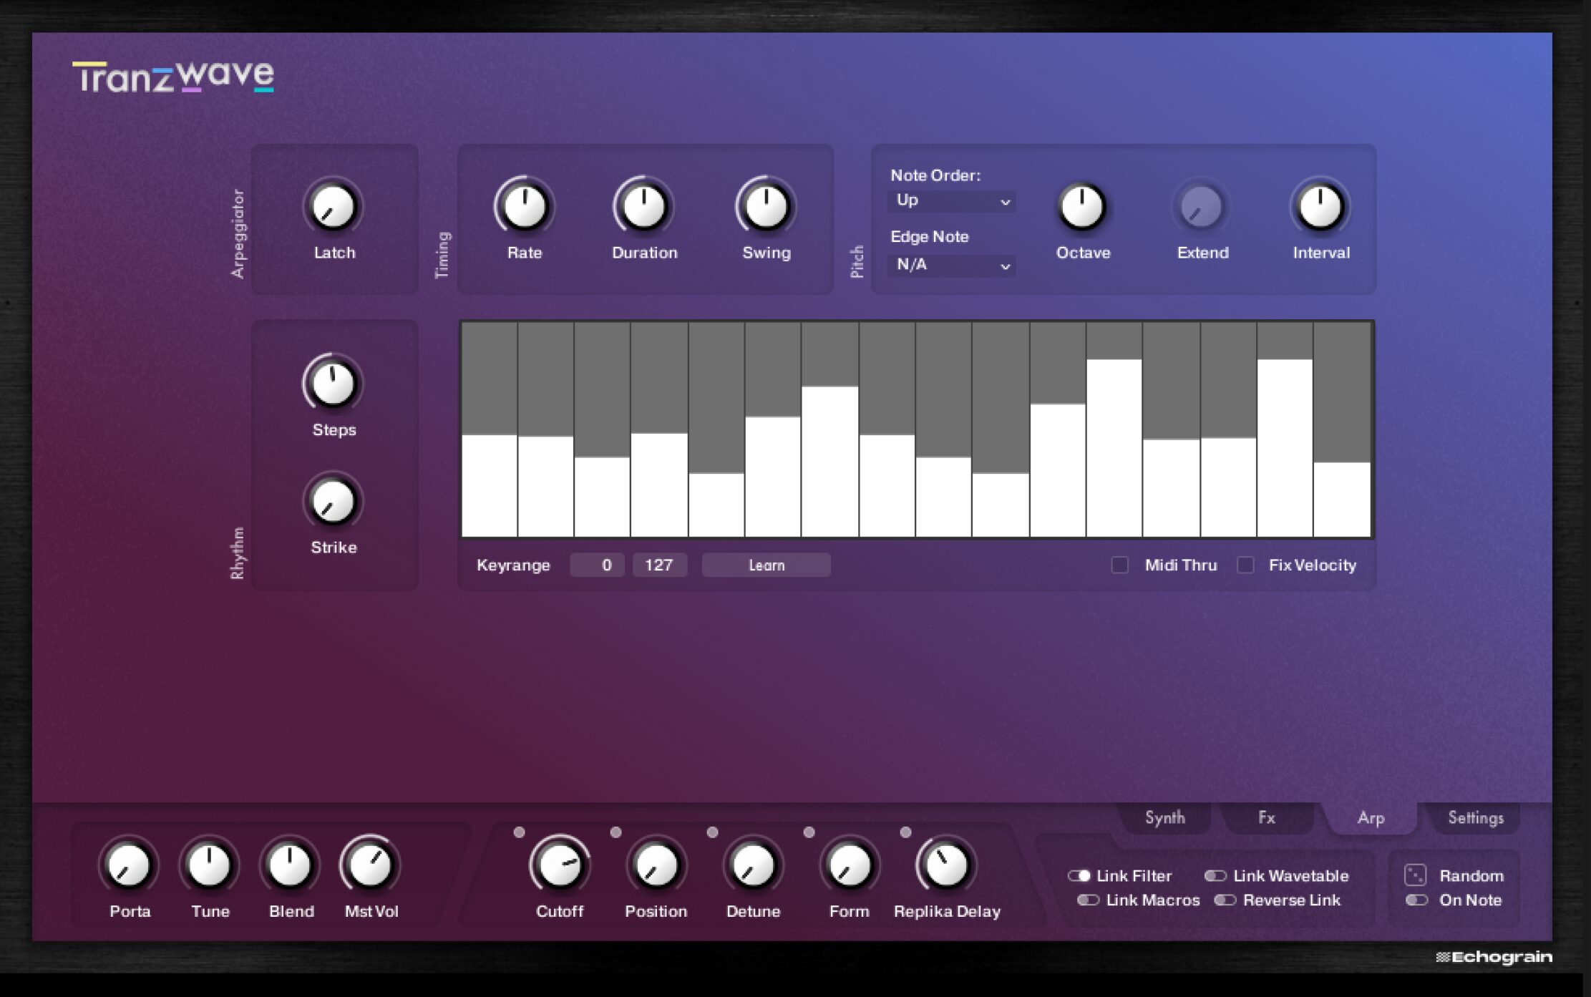Click the Octave knob
Screen dimensions: 1591x997
click(1082, 208)
